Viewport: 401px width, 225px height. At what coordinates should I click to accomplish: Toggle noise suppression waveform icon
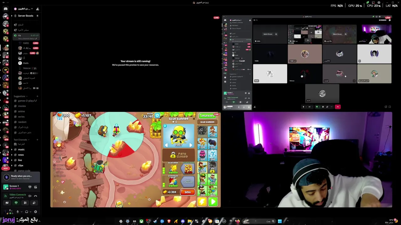coord(30,196)
